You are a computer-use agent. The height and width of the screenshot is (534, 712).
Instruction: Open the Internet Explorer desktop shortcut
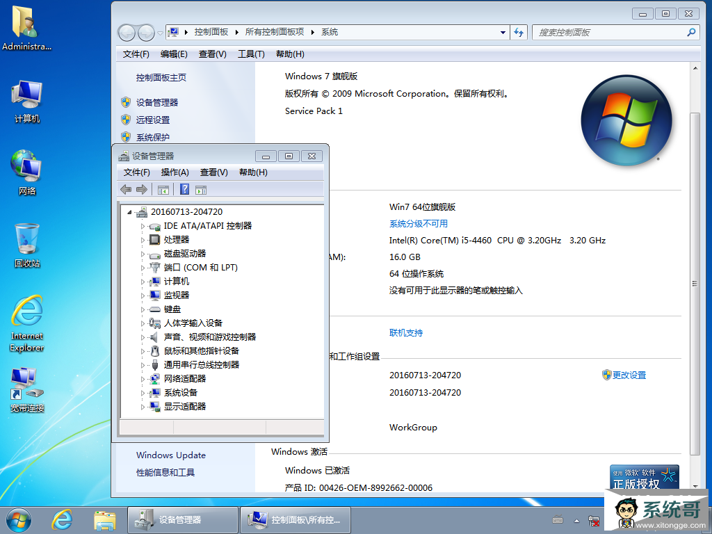[27, 324]
